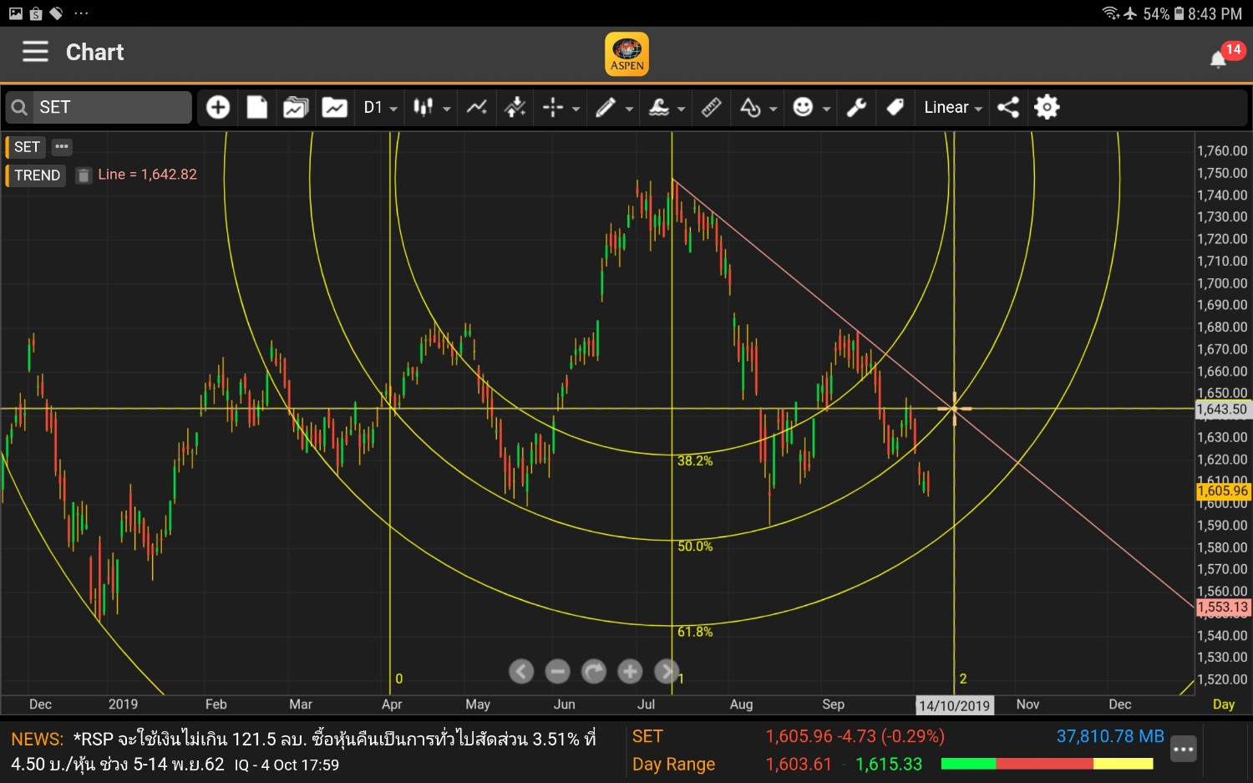
Task: Open crosshair cursor options dropdown
Action: 561,107
